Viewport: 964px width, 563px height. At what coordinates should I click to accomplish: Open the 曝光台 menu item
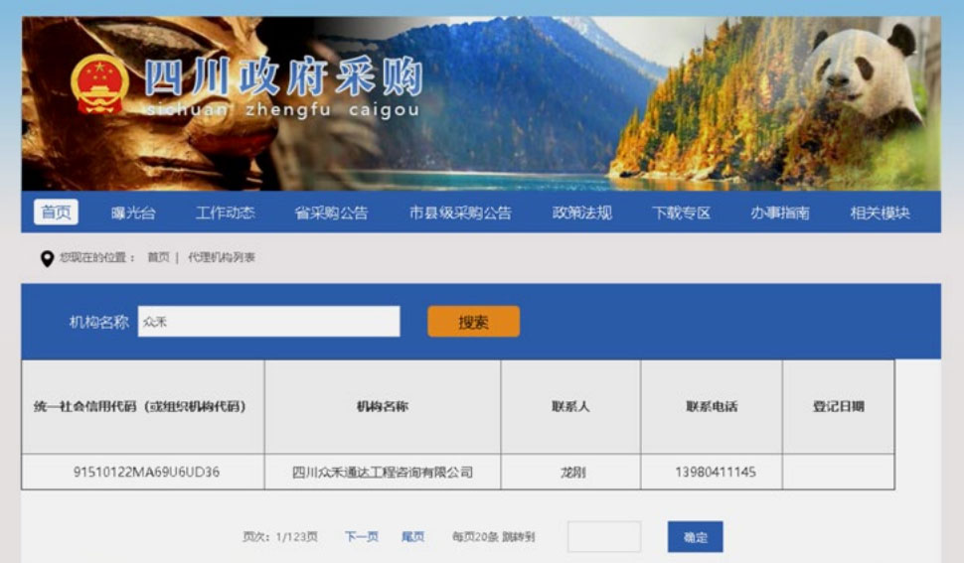tap(132, 212)
